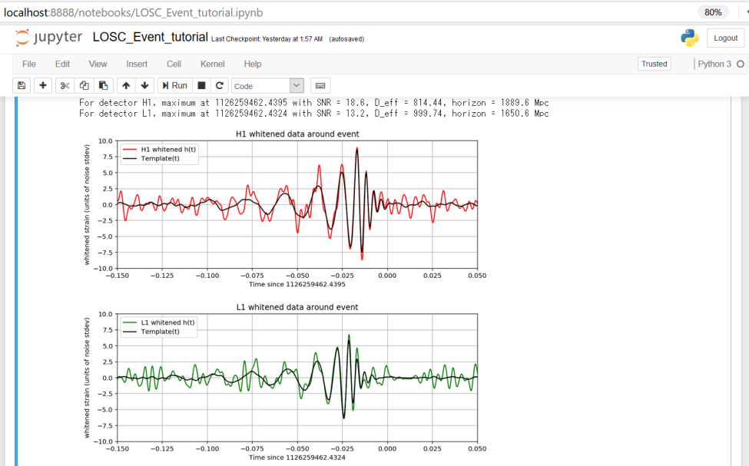
Task: Copy selected cells icon
Action: click(85, 86)
